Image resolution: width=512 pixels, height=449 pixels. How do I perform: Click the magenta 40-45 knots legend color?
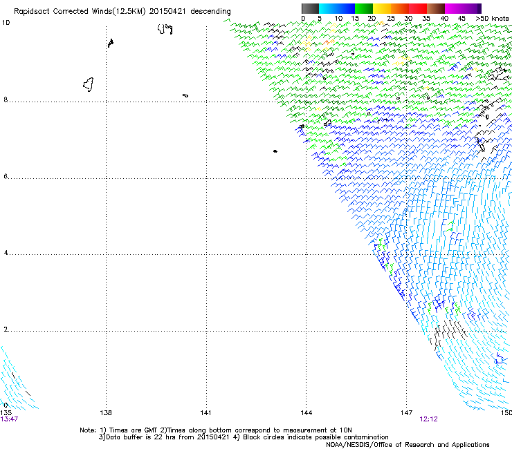[454, 8]
